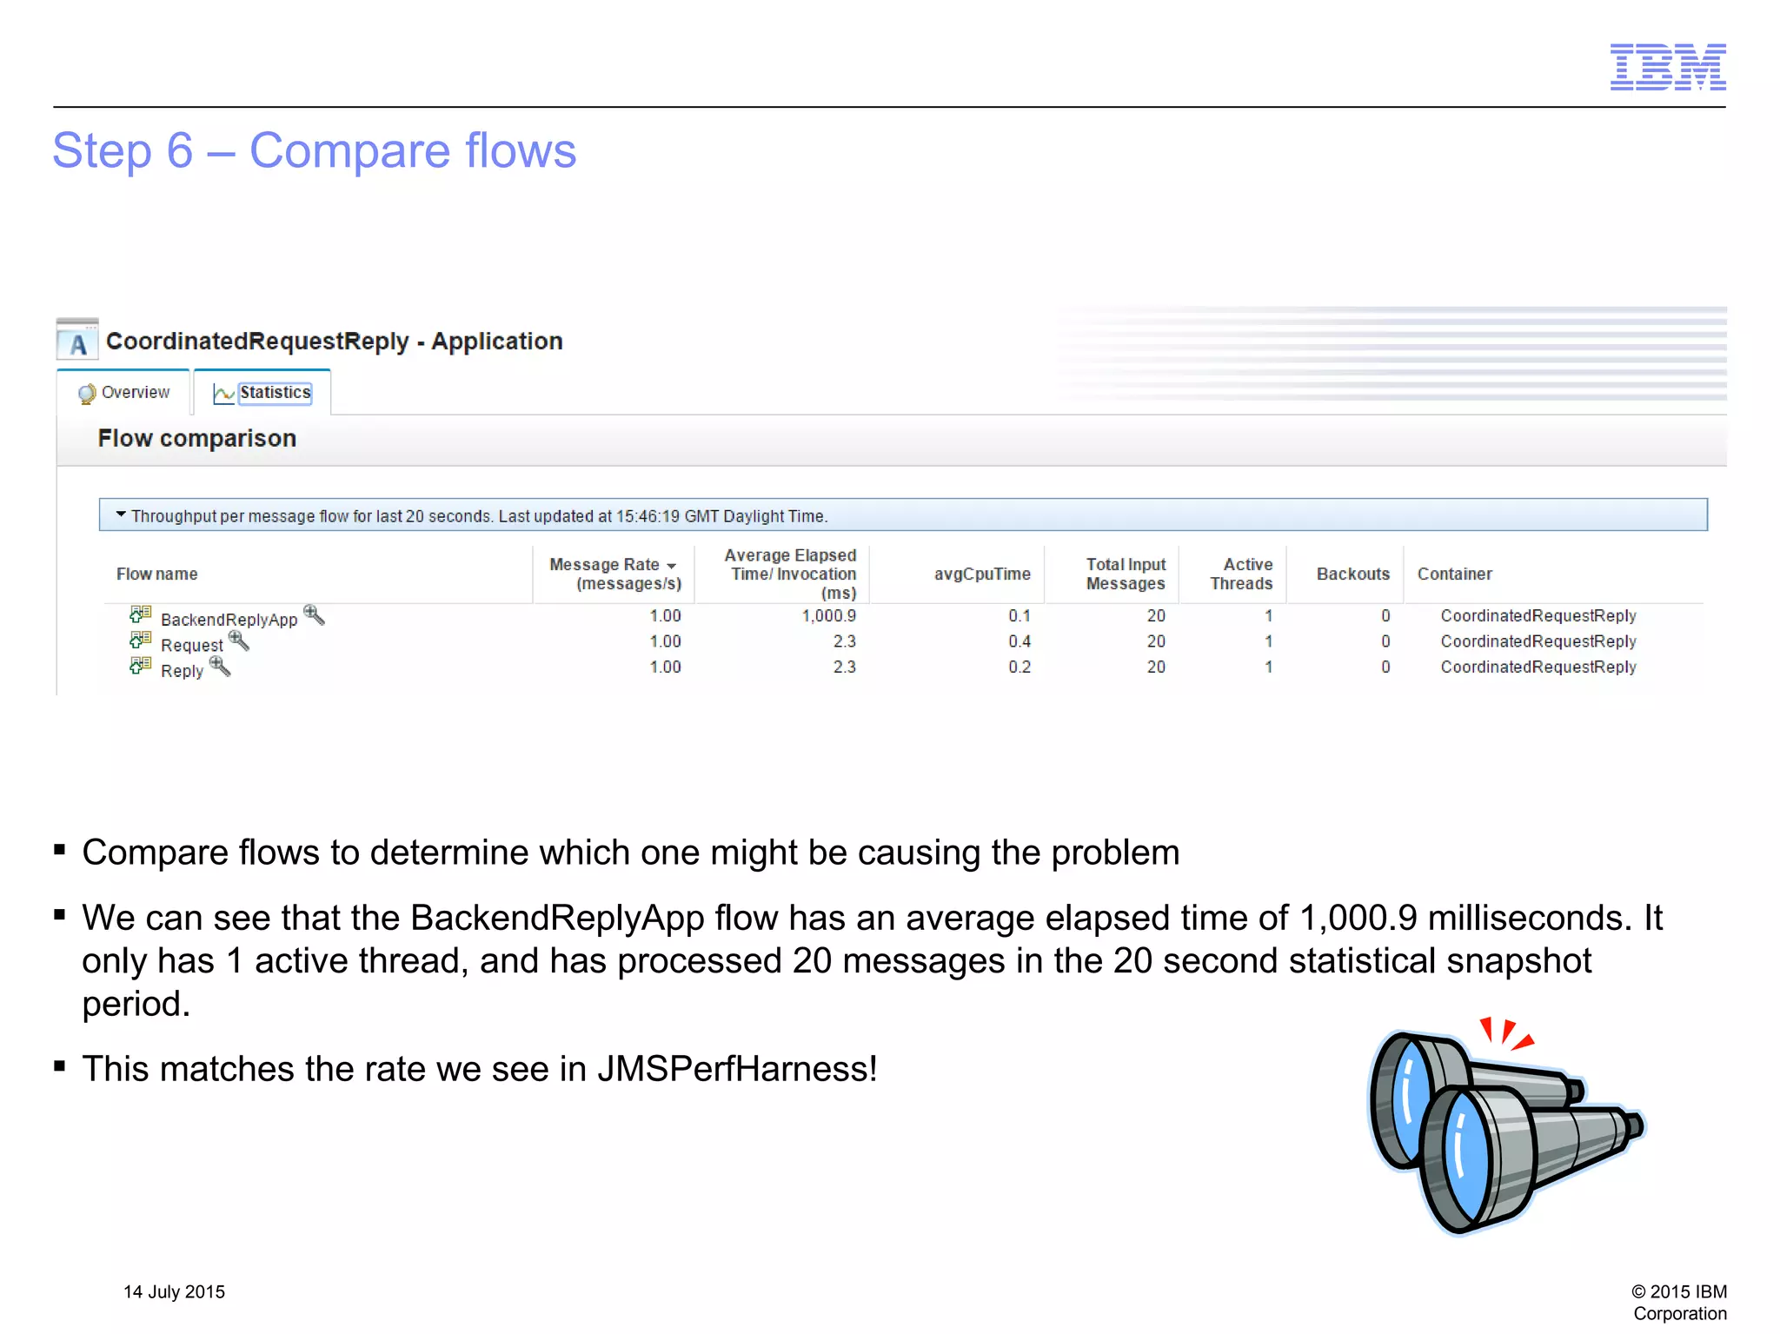Click Reply row's CoordinatedRequestReply container

(x=1538, y=667)
